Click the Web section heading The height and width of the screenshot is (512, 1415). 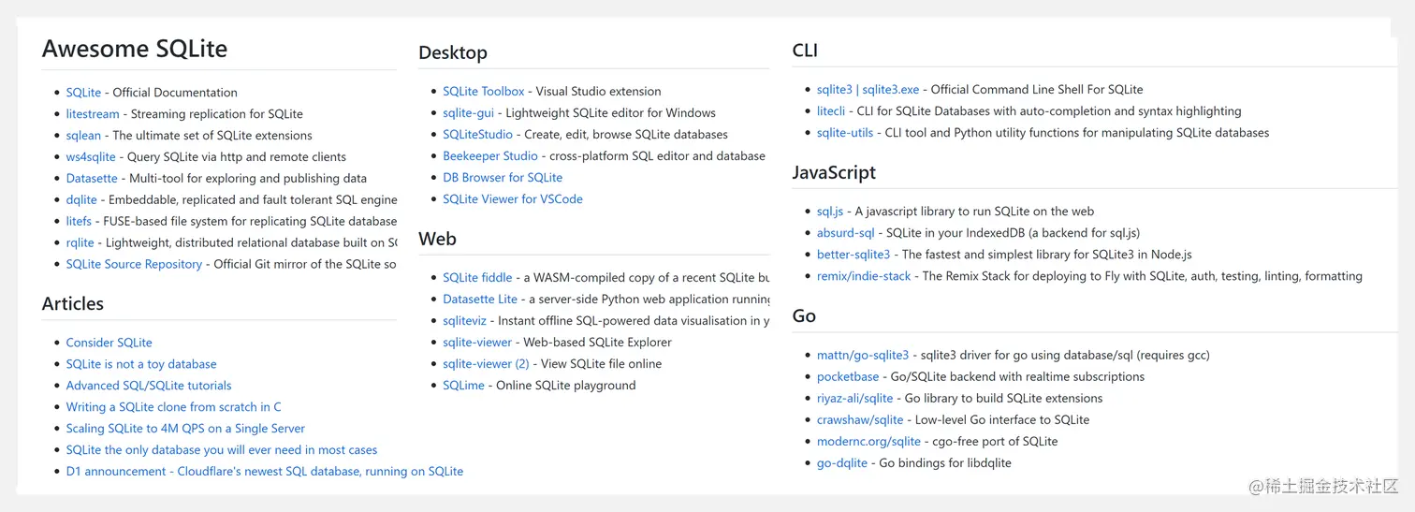tap(438, 239)
